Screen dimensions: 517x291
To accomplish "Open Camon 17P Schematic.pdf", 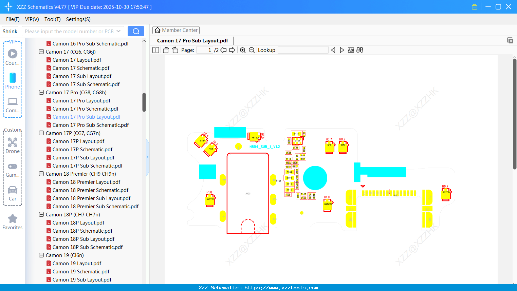I will (x=82, y=150).
